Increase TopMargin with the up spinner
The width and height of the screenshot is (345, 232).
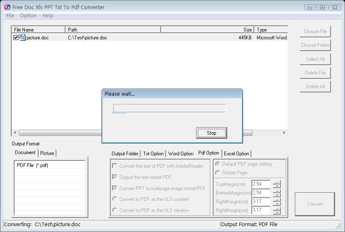277,182
